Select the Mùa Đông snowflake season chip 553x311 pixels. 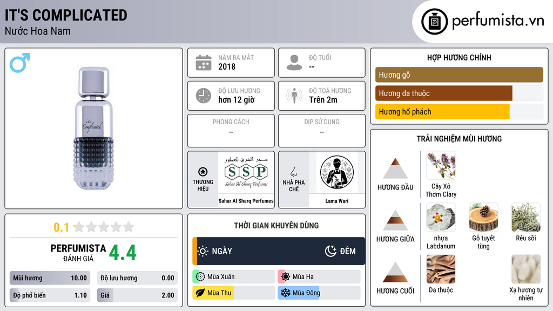[319, 293]
